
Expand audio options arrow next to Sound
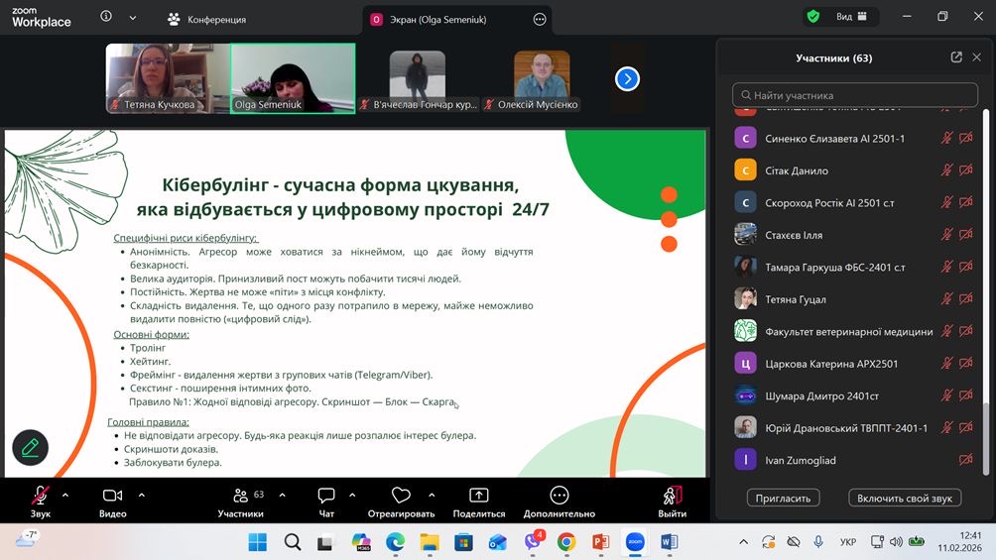(x=65, y=494)
